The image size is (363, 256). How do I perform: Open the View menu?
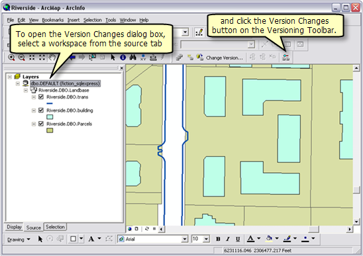click(x=34, y=20)
